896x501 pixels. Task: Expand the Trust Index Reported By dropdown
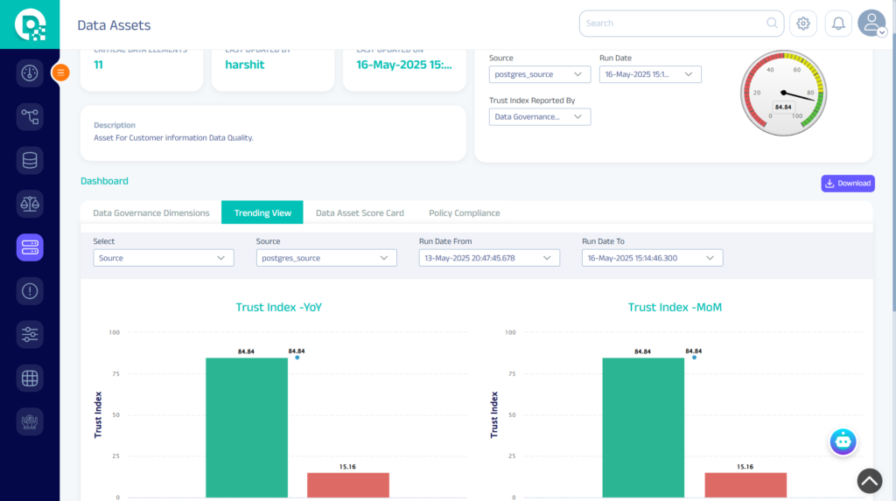pyautogui.click(x=540, y=116)
